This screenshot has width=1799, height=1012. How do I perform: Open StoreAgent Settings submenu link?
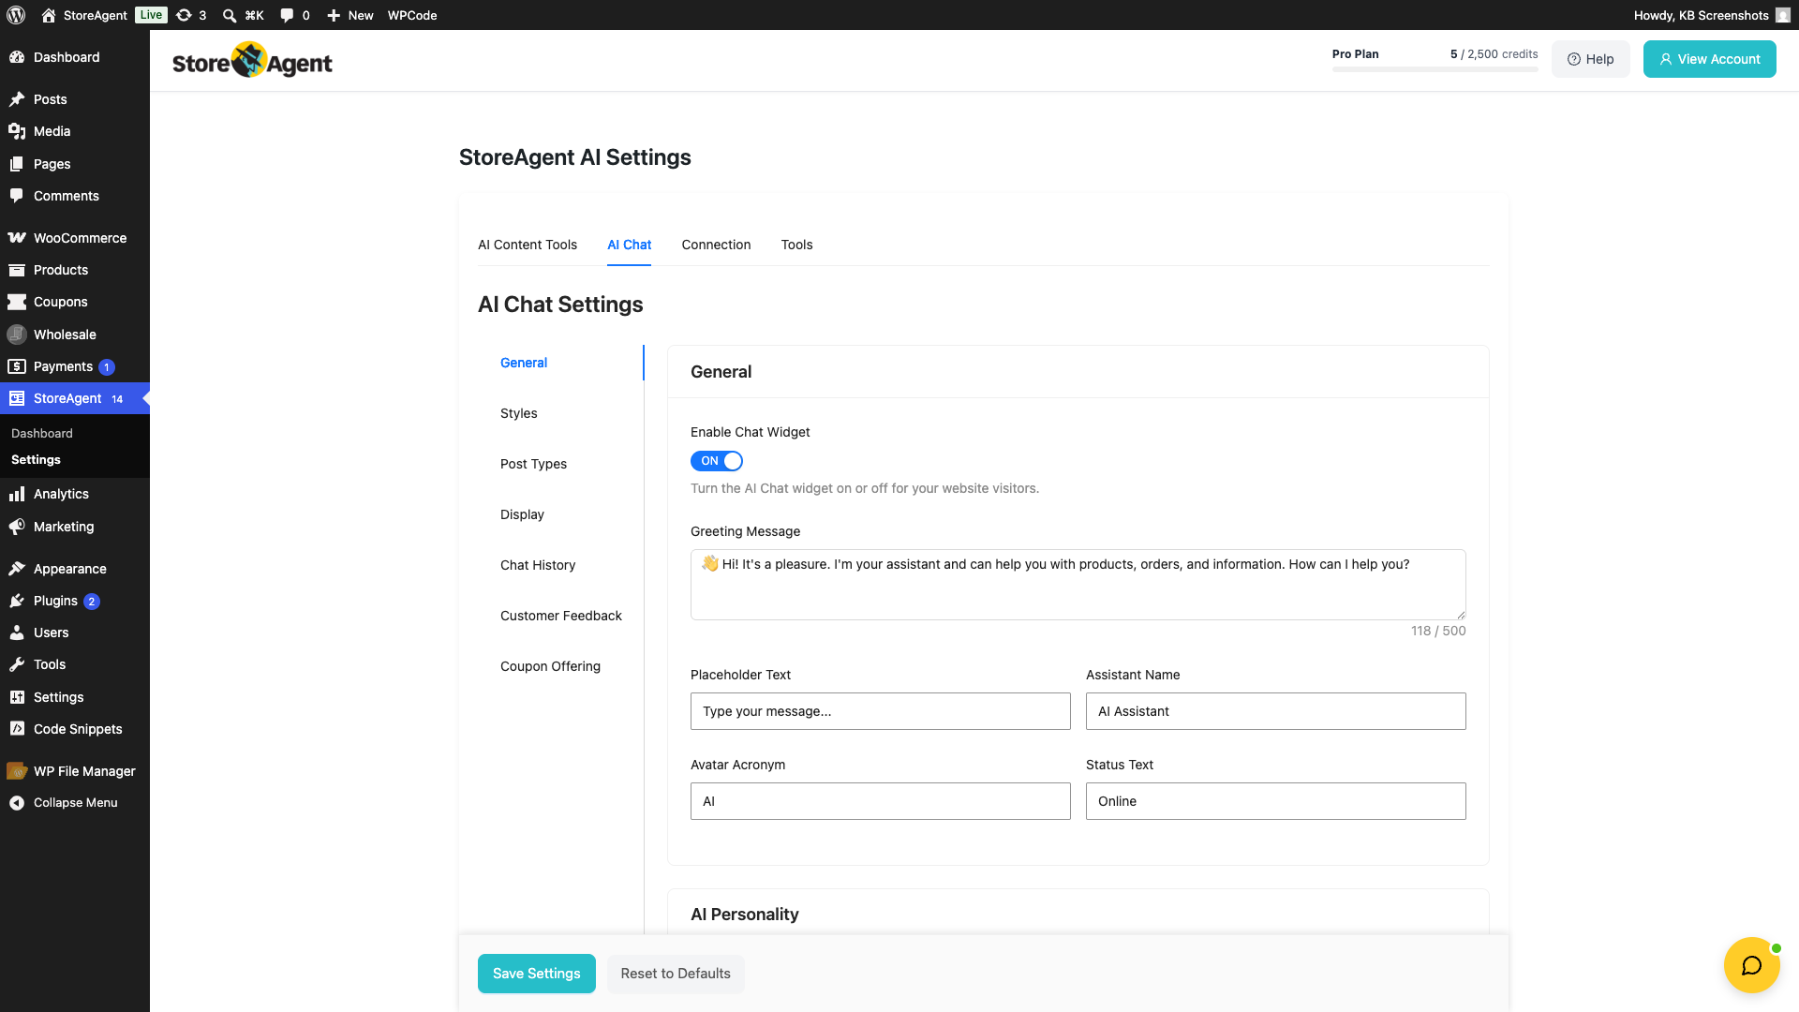coord(36,459)
